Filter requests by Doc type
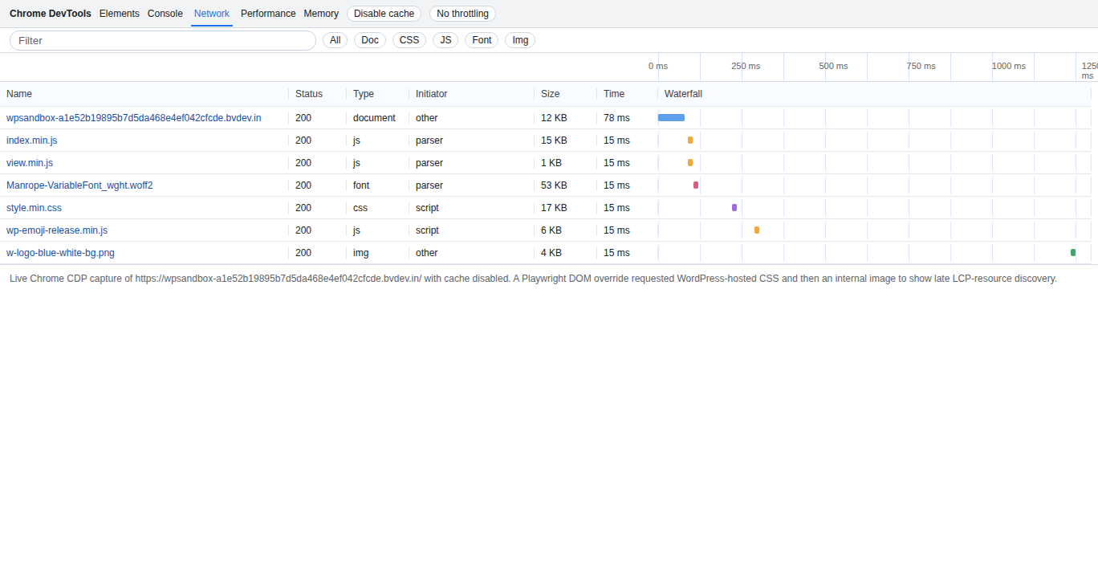The height and width of the screenshot is (562, 1098). pyautogui.click(x=370, y=40)
